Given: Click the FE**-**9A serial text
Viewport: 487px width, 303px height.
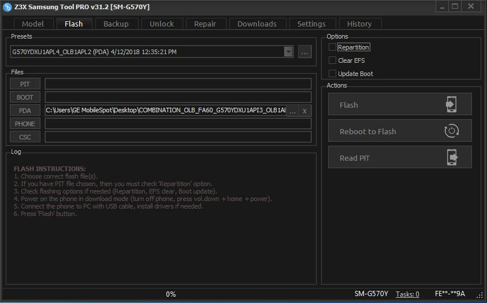Looking at the screenshot, I should (449, 294).
